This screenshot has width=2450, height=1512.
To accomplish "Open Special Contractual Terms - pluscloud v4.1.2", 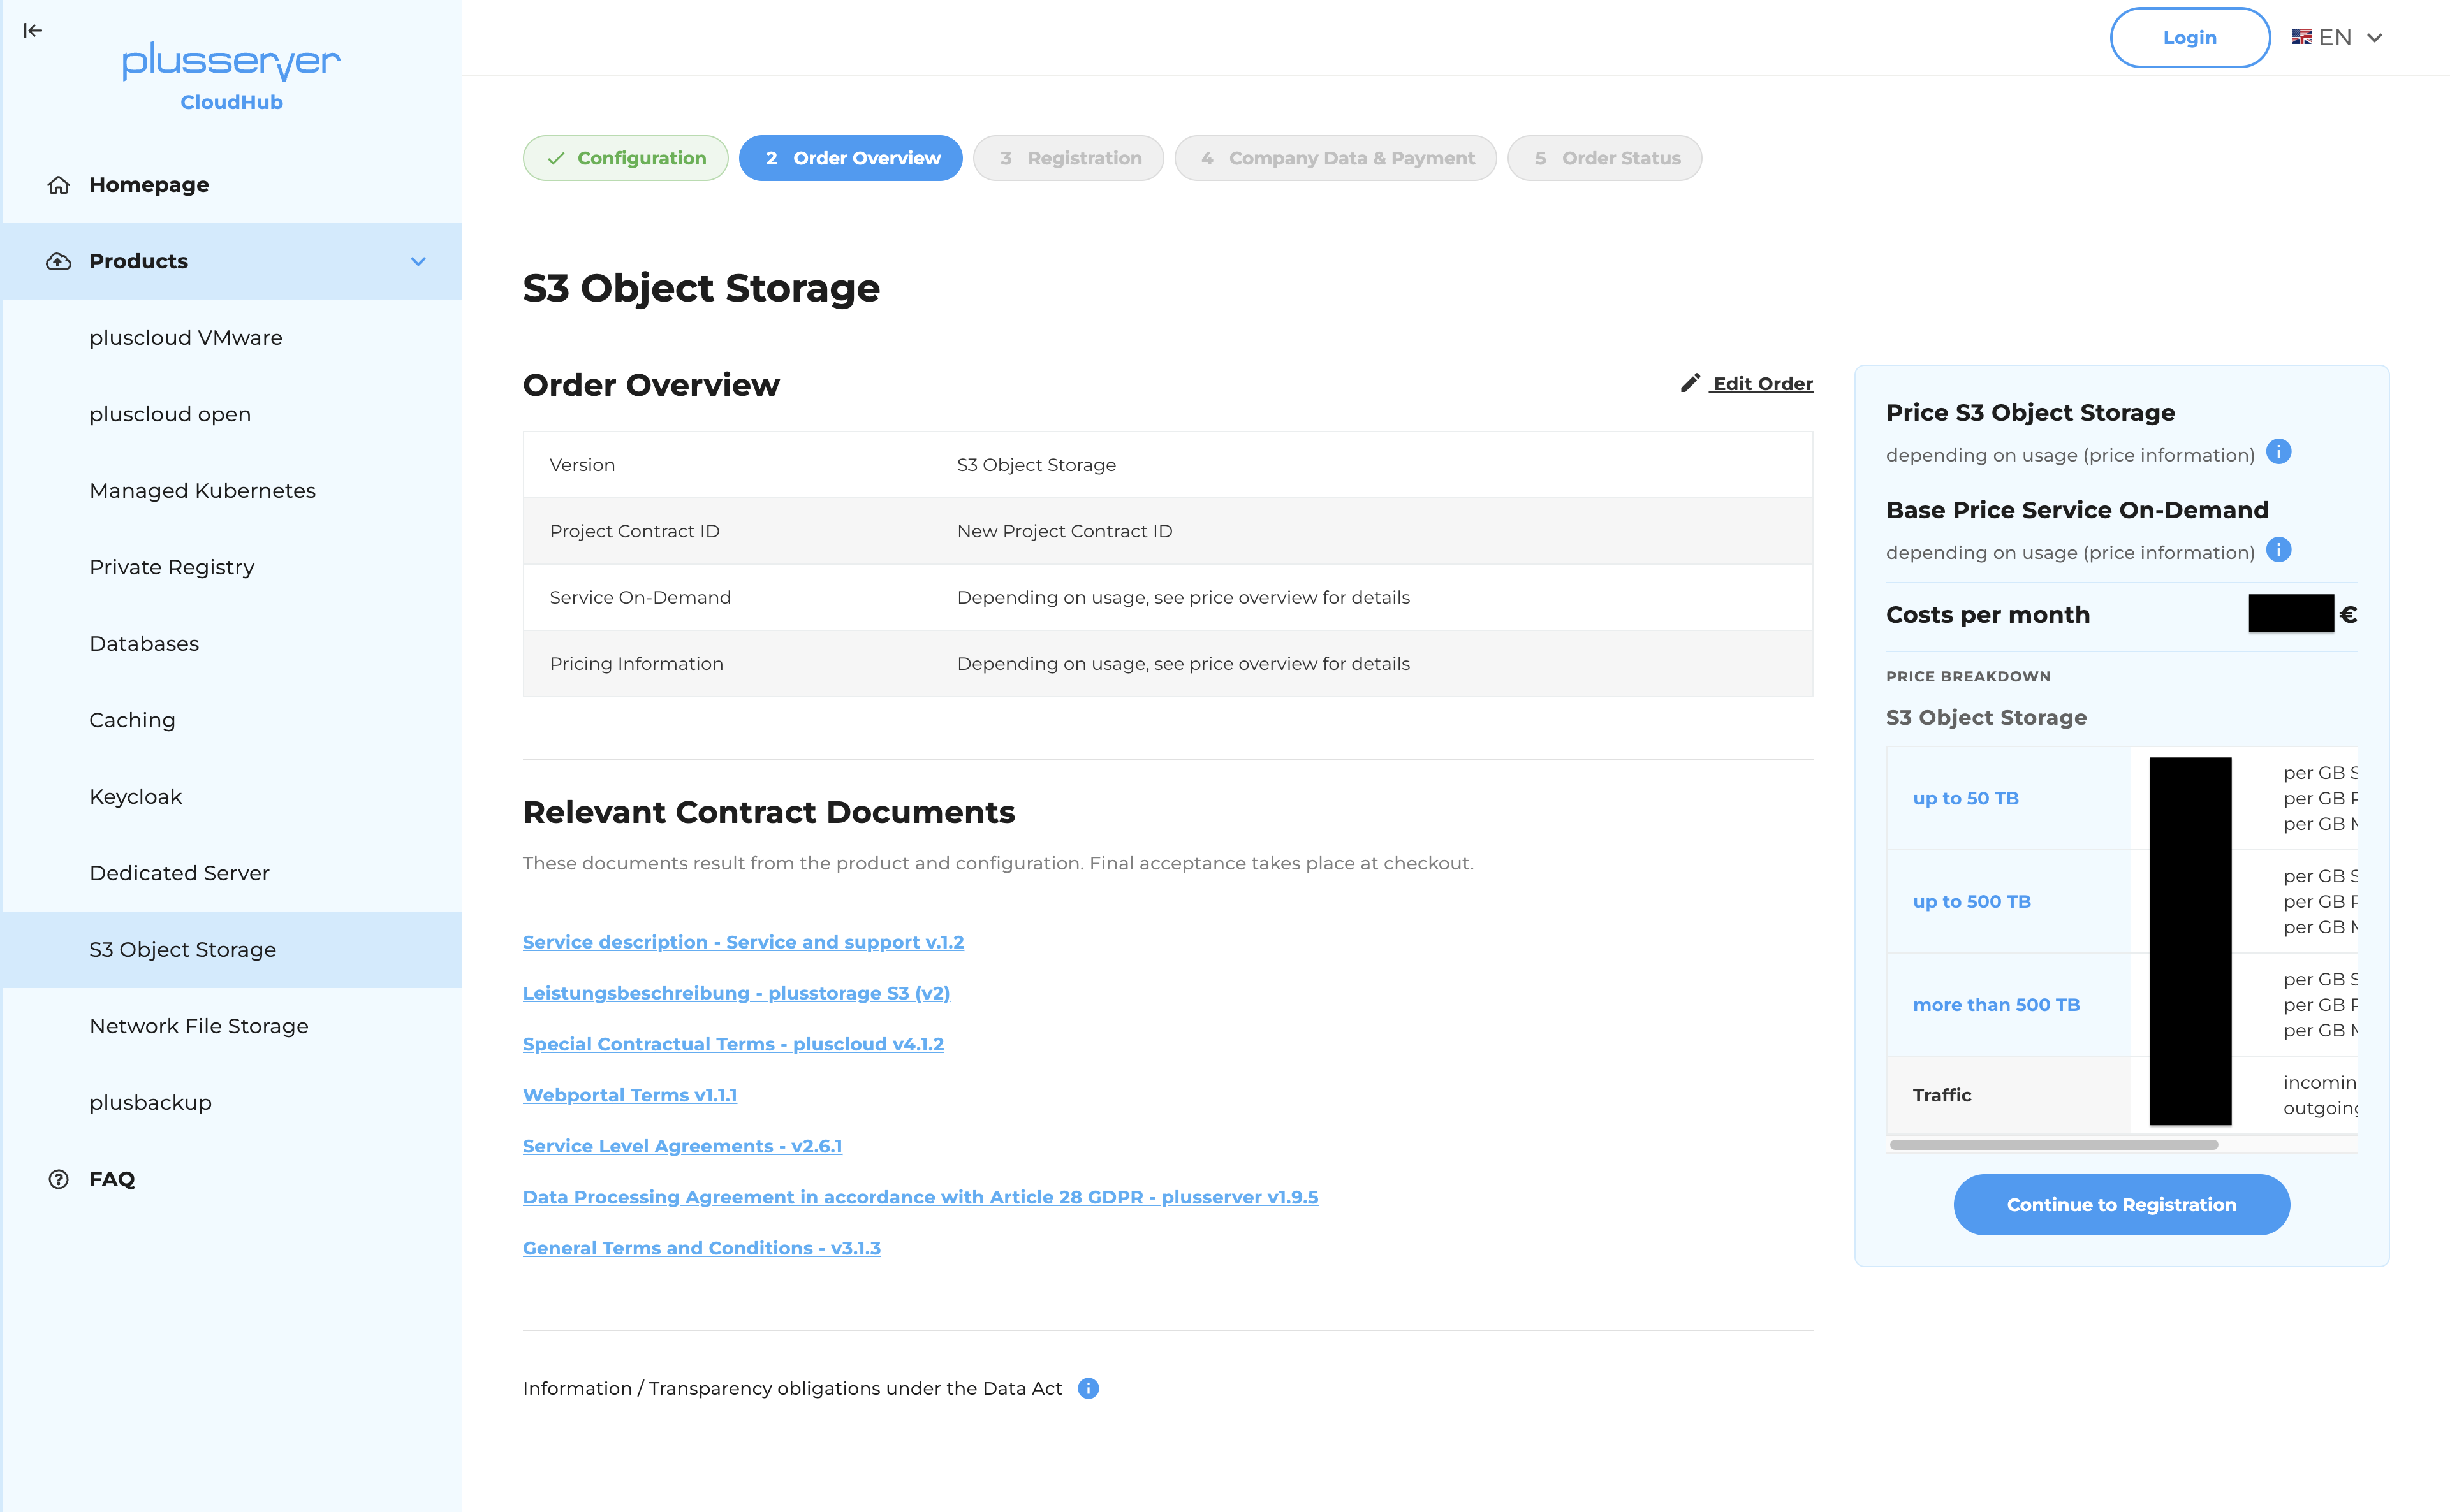I will [733, 1044].
